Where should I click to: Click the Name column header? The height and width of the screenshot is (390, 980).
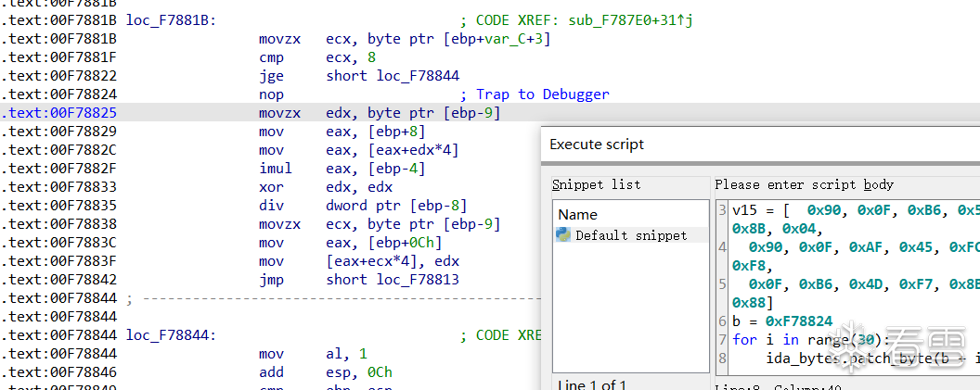[x=577, y=214]
